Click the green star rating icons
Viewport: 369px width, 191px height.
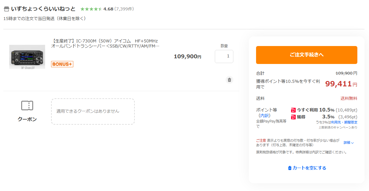tap(91, 9)
